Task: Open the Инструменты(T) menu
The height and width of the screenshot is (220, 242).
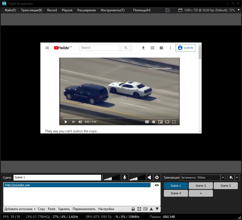Action: coord(112,10)
